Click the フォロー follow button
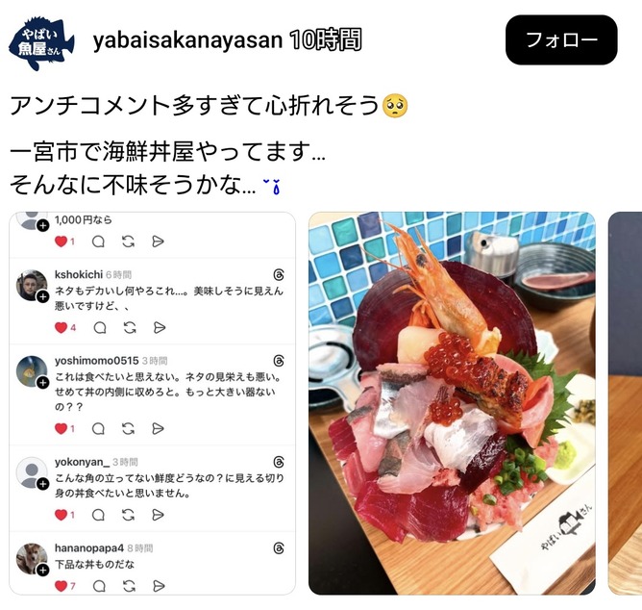The height and width of the screenshot is (610, 642). [561, 39]
